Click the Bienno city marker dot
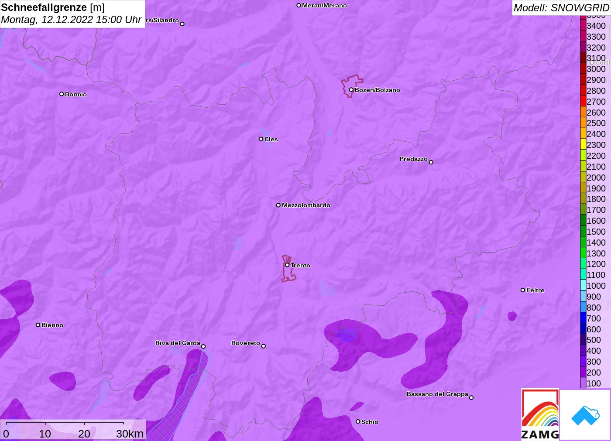This screenshot has height=441, width=611. [x=38, y=325]
